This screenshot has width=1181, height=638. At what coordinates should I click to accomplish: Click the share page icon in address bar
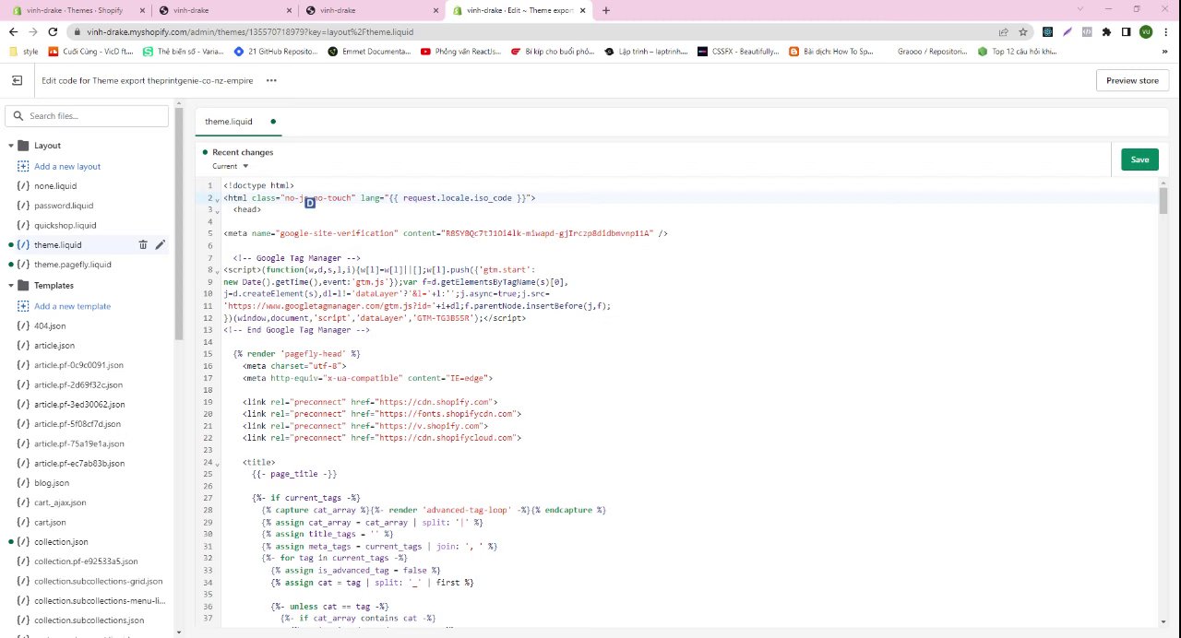(x=1004, y=31)
